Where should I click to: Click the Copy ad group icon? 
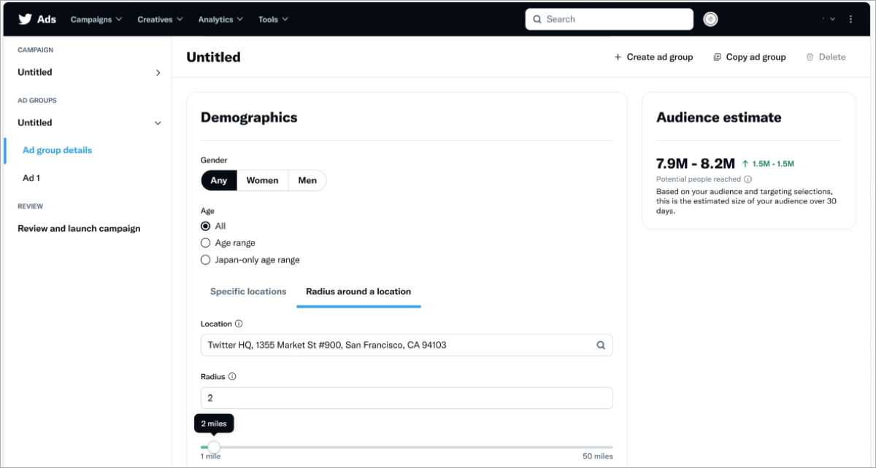[x=716, y=57]
